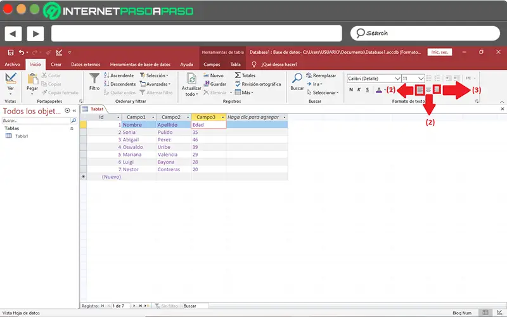Open font color dropdown arrow

[x=385, y=90]
